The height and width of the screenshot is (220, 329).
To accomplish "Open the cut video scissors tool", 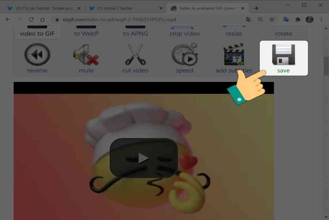I will 135,55.
